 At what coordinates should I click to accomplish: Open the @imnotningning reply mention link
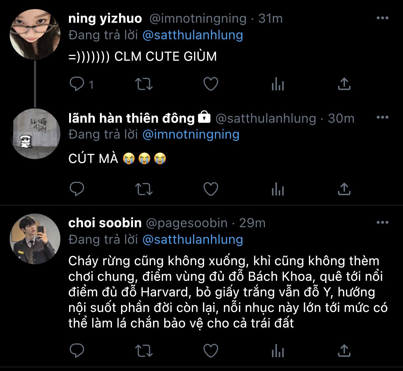(191, 134)
